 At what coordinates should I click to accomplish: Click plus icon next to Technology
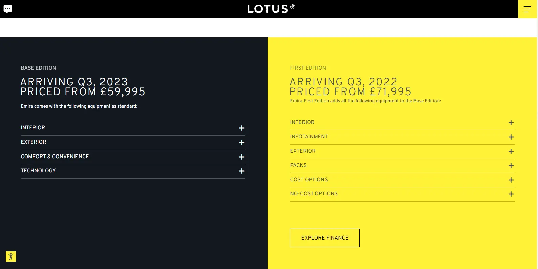click(242, 171)
